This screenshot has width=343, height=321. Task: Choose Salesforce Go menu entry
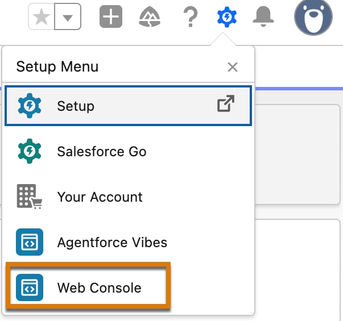pyautogui.click(x=128, y=151)
